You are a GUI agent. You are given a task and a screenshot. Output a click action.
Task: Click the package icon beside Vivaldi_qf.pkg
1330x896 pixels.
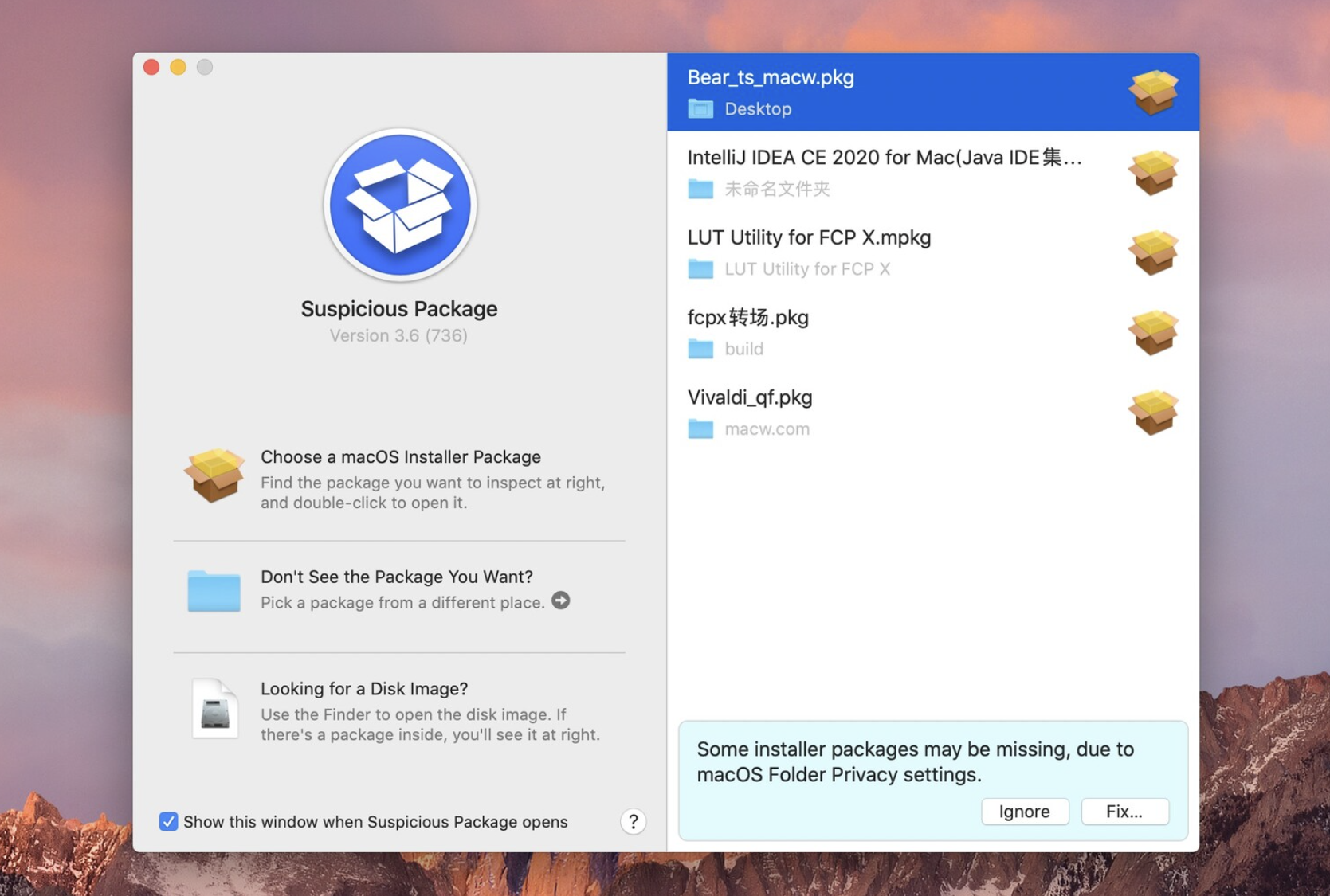pyautogui.click(x=1154, y=413)
